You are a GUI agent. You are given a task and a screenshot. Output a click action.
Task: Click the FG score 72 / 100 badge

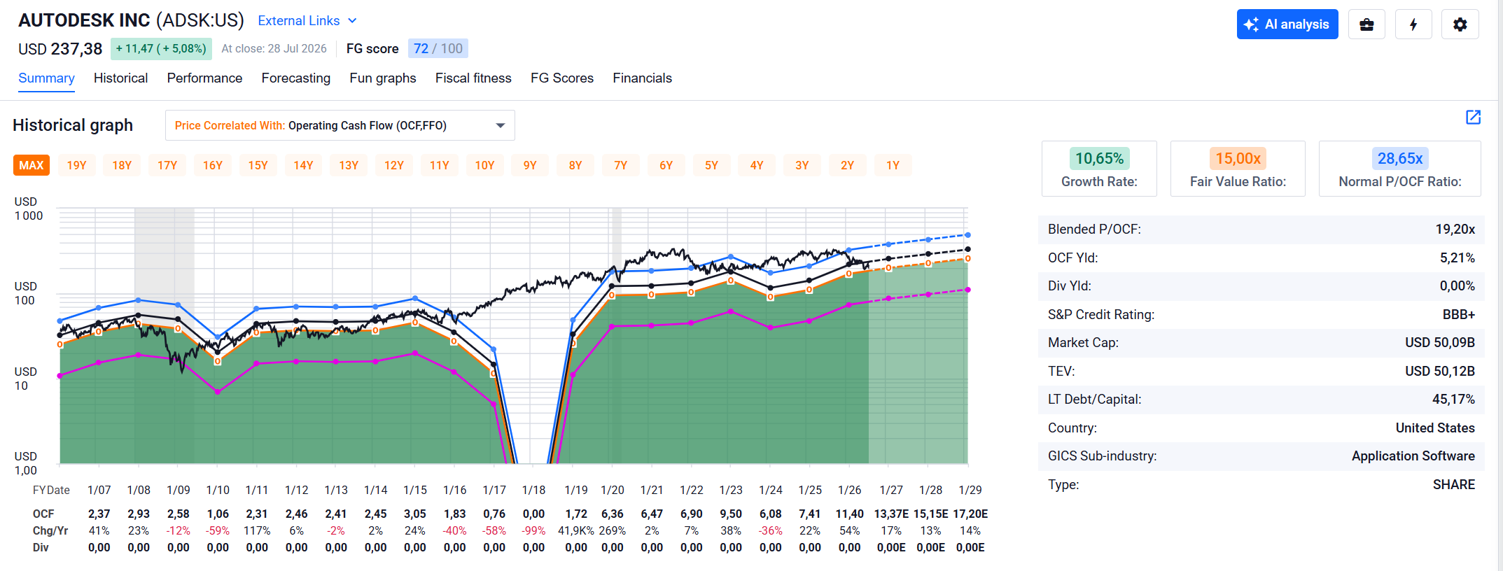pyautogui.click(x=438, y=48)
